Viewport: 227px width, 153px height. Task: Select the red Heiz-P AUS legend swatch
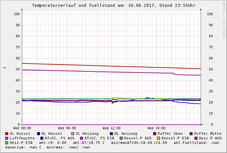pyautogui.click(x=196, y=138)
